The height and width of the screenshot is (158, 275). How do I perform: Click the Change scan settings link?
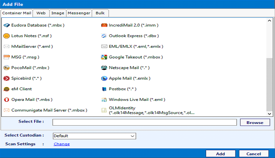(x=62, y=144)
